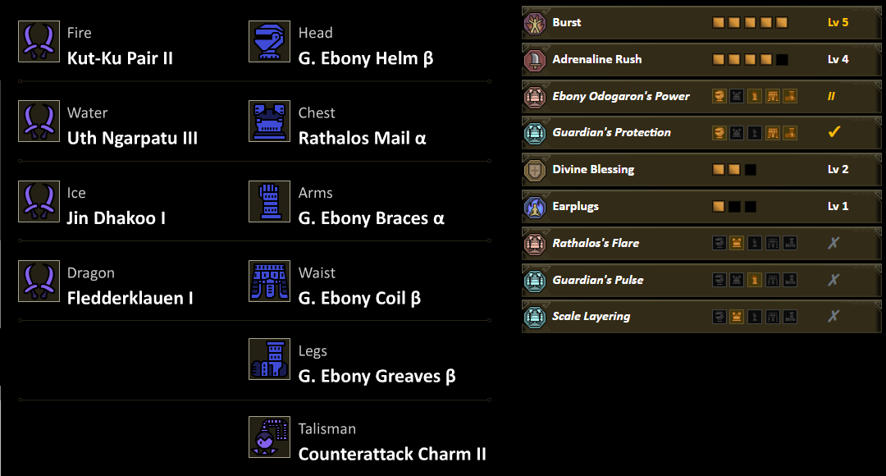886x476 pixels.
Task: Click the Kut-Ku Pair II dual blades icon
Action: (x=39, y=42)
